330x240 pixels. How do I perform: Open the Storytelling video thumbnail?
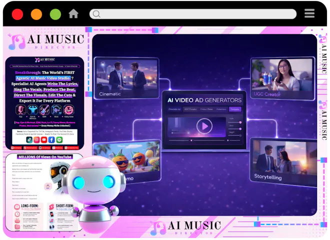(283, 162)
